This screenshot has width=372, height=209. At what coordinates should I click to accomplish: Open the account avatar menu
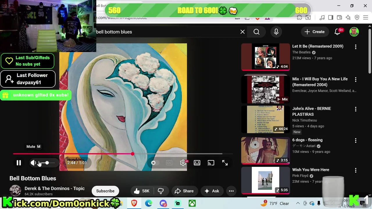point(354,32)
